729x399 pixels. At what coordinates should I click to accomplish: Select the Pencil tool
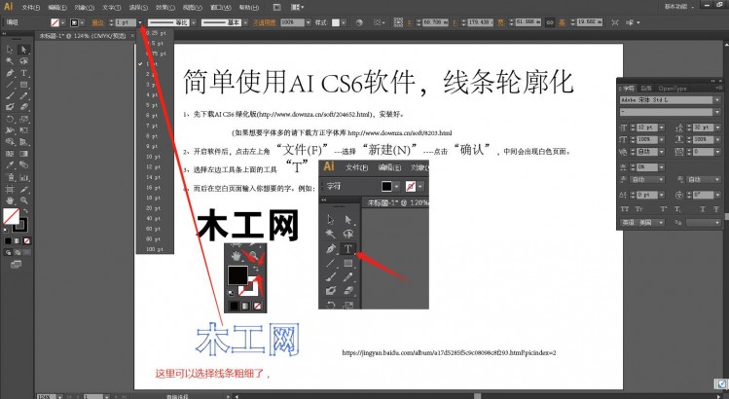point(23,95)
